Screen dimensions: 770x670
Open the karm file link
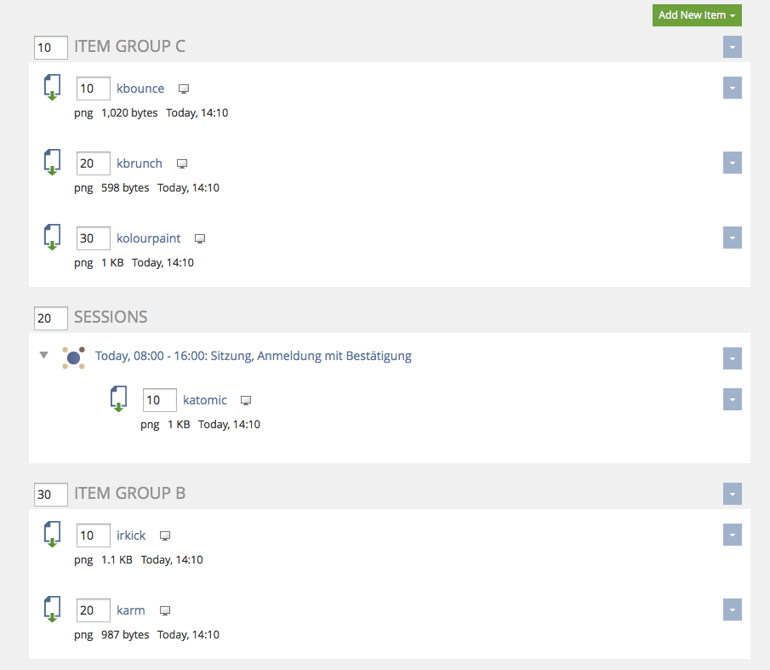[130, 610]
